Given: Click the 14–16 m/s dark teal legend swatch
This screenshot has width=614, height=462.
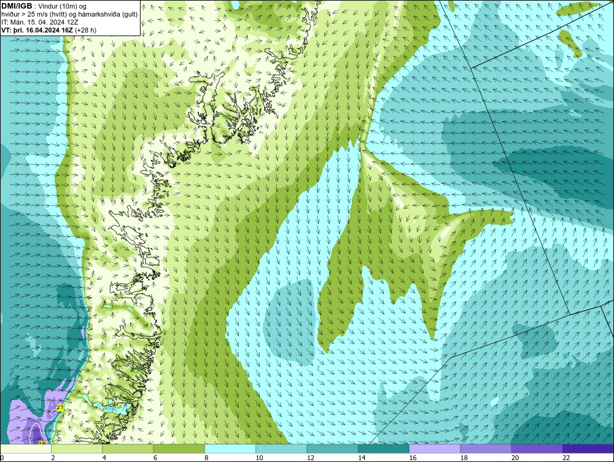Looking at the screenshot, I should 383,449.
